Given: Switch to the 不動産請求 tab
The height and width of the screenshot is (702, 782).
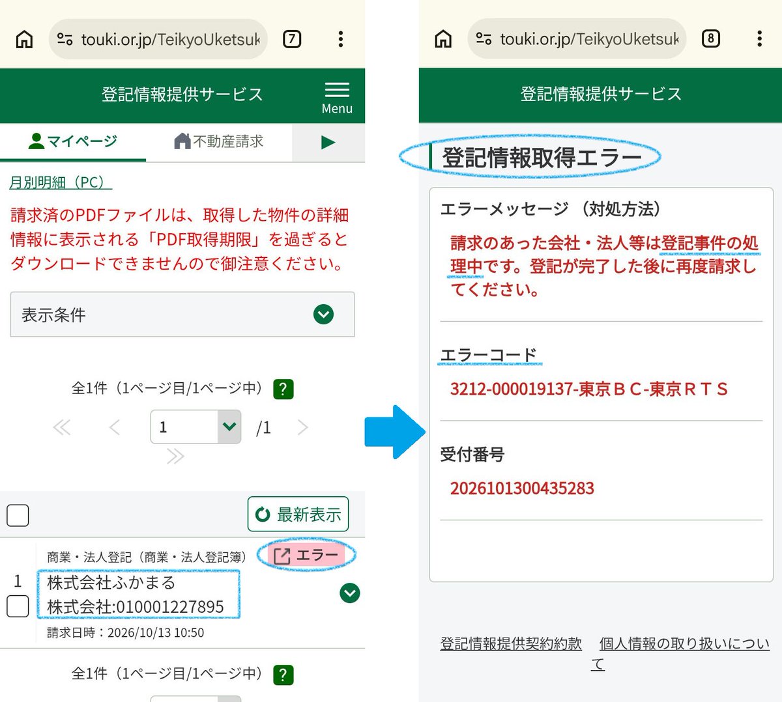Looking at the screenshot, I should pos(219,141).
